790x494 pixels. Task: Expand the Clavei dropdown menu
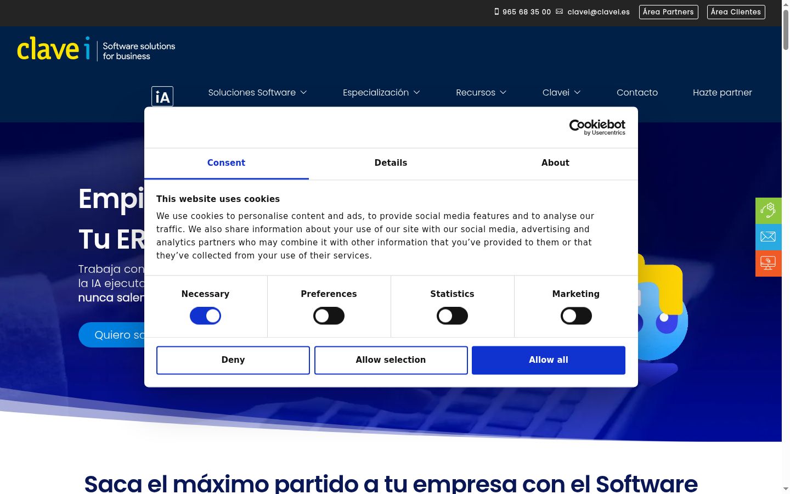click(x=561, y=92)
